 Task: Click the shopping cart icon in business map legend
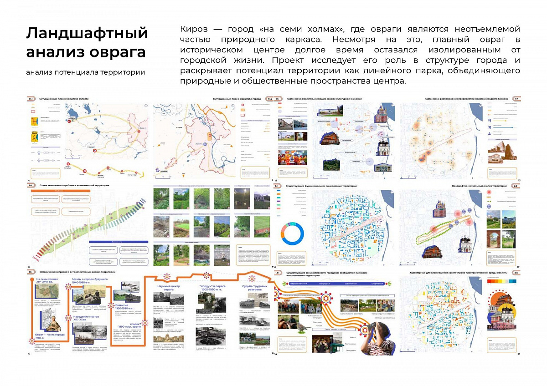click(490, 127)
